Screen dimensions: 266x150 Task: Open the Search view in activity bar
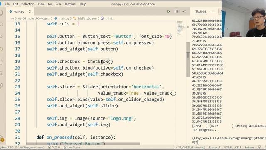(1, 24)
